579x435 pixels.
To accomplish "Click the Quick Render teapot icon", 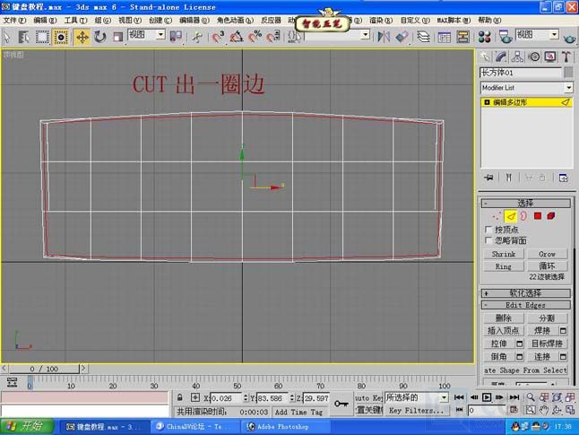I will (569, 38).
